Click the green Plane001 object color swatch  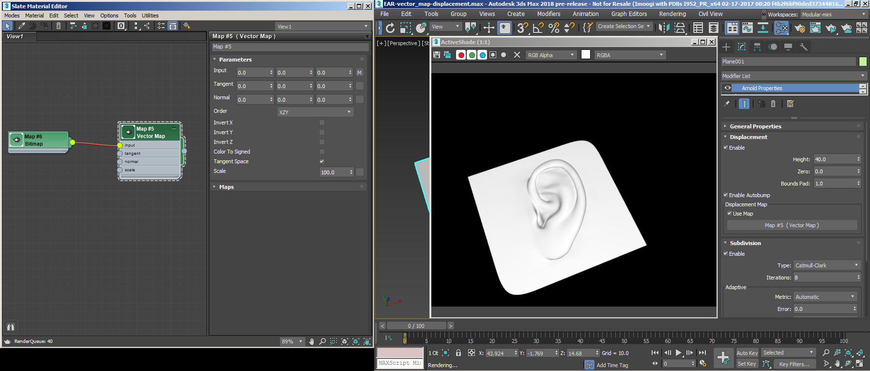point(863,62)
